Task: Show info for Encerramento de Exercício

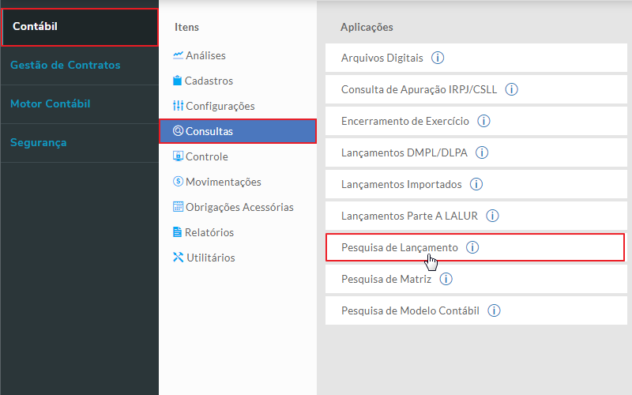Action: tap(484, 121)
